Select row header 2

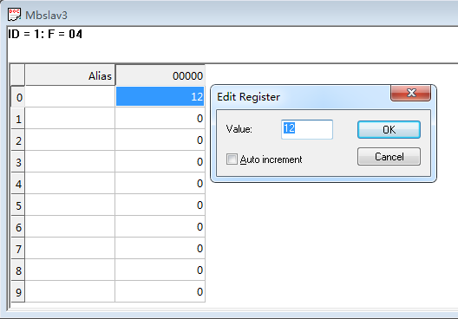[x=18, y=140]
